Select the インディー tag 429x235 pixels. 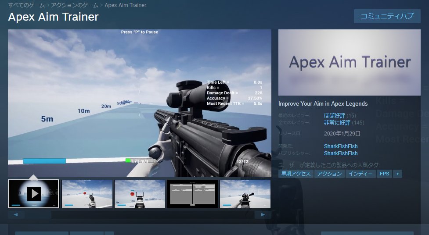pos(361,174)
